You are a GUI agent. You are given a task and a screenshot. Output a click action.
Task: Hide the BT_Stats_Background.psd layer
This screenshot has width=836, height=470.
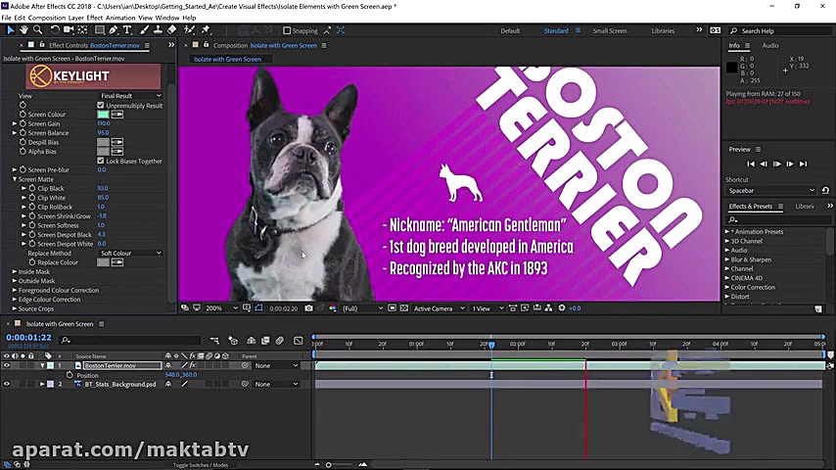pos(6,385)
